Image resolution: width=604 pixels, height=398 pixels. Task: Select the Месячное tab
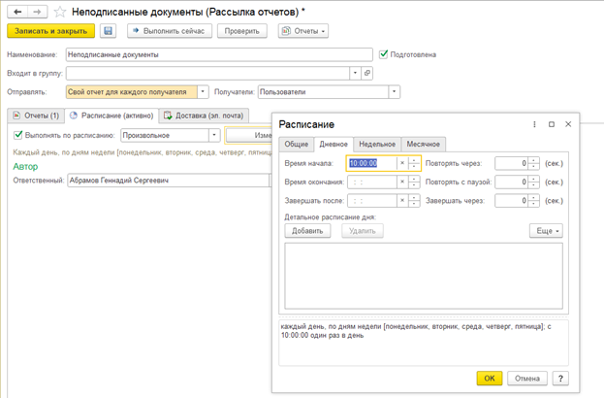(x=424, y=144)
